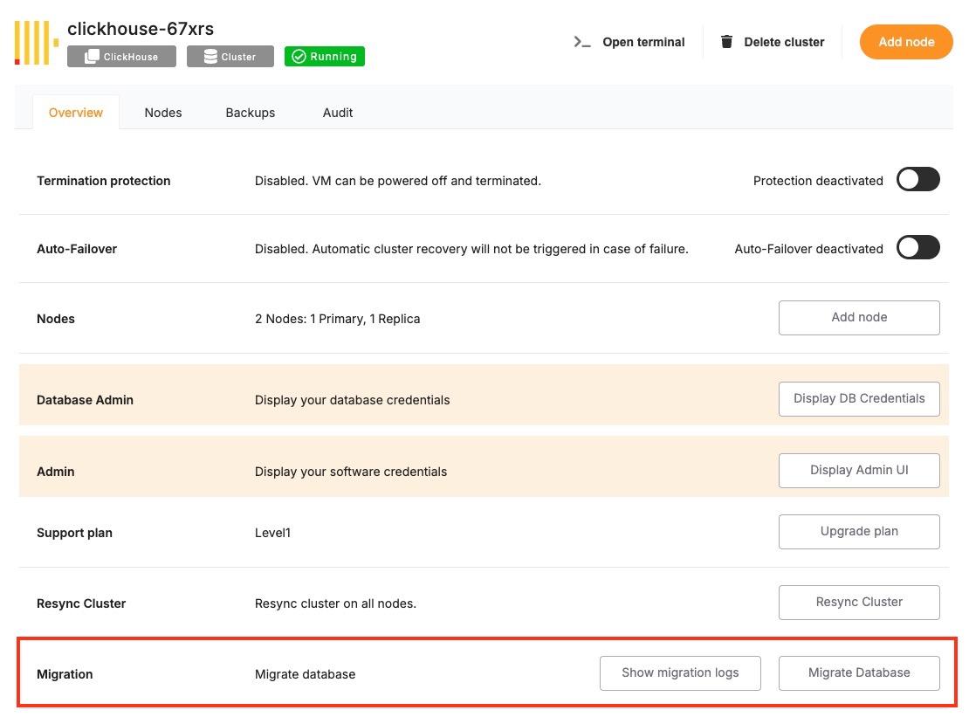Click the green Running status badge
Image resolution: width=969 pixels, height=724 pixels.
[x=325, y=57]
